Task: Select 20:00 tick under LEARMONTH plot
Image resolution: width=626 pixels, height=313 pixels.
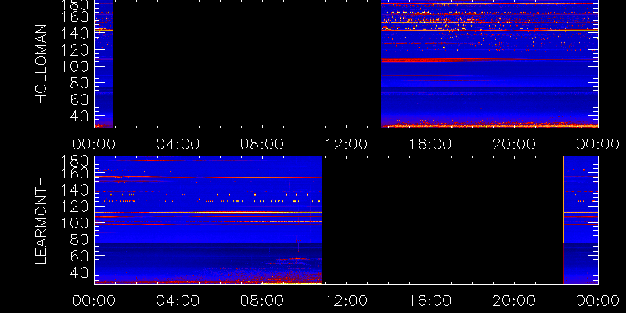Action: (514, 300)
